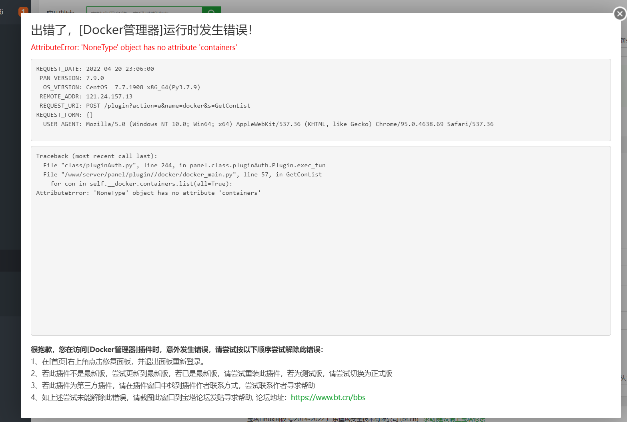
Task: Click the final AttributeError traceback line
Action: [148, 193]
